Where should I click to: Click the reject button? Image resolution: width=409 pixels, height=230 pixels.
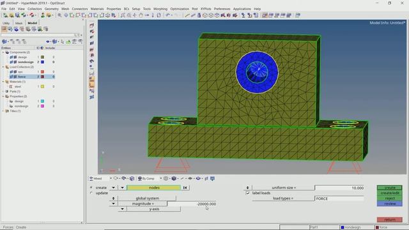coord(389,198)
